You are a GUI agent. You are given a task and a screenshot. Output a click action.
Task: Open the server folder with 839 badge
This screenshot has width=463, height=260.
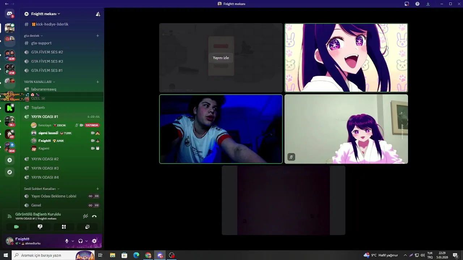pyautogui.click(x=10, y=55)
